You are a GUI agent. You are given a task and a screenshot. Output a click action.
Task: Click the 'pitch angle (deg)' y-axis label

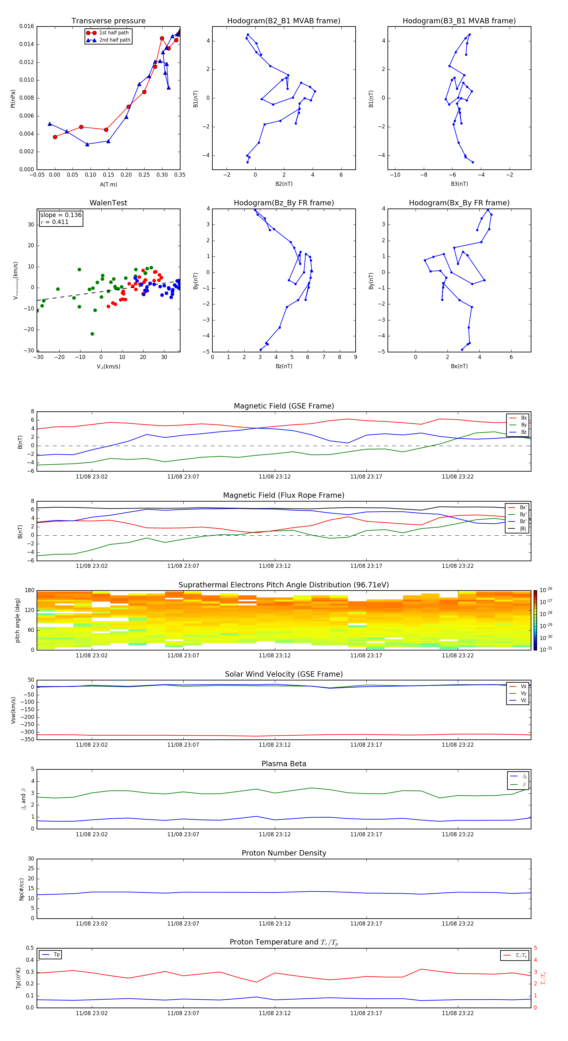click(17, 620)
